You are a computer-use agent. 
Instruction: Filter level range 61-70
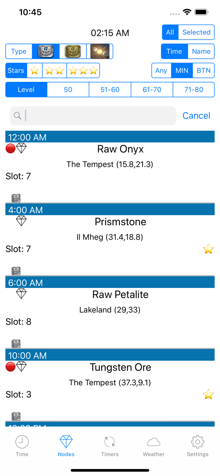pyautogui.click(x=152, y=89)
